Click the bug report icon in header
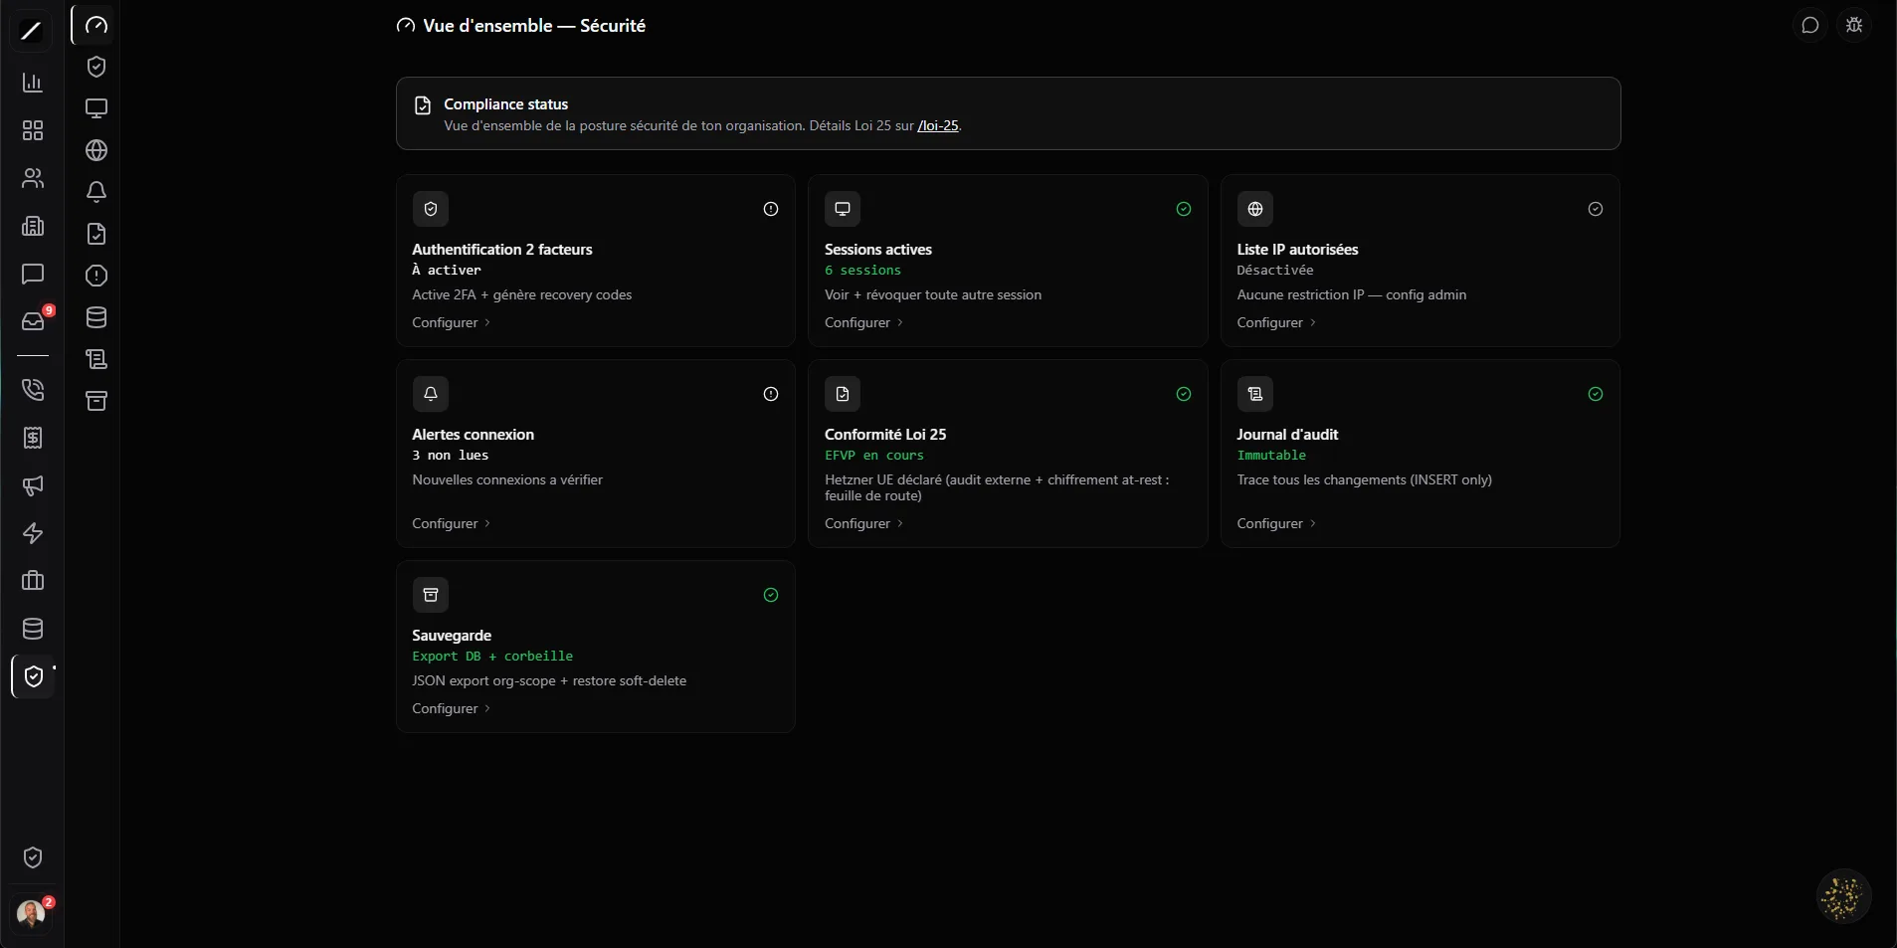This screenshot has height=948, width=1897. click(1854, 26)
